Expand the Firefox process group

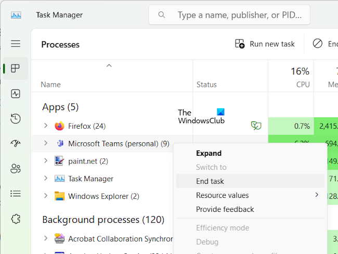46,126
